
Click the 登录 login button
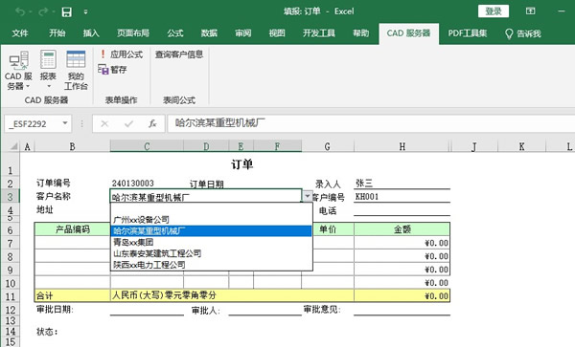click(x=494, y=11)
